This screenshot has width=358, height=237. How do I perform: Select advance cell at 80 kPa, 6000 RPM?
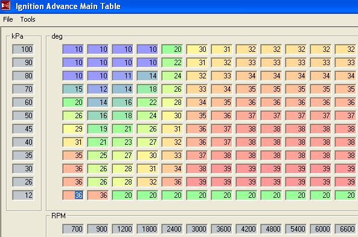coord(321,76)
